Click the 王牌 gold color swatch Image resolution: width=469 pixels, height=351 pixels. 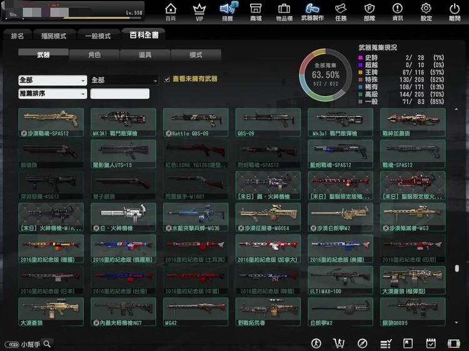(x=360, y=72)
